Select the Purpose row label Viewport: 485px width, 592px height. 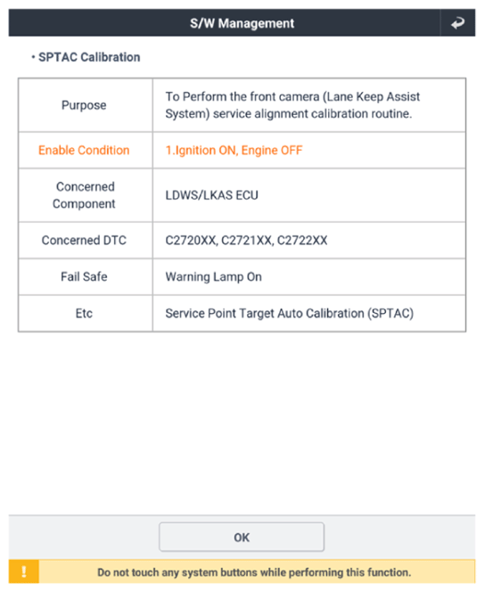click(x=84, y=105)
